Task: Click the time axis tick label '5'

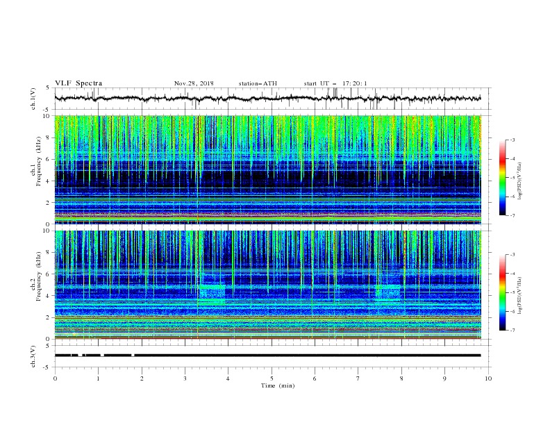Action: [x=272, y=378]
